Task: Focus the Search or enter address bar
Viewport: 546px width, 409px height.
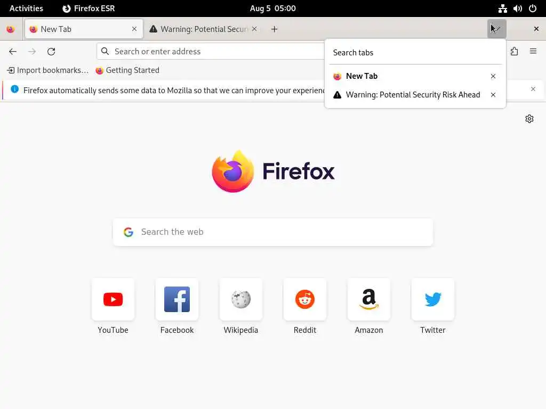Action: click(211, 52)
